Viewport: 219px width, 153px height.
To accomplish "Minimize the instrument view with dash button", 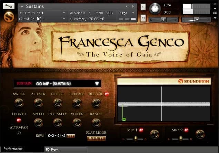I will click(215, 9).
